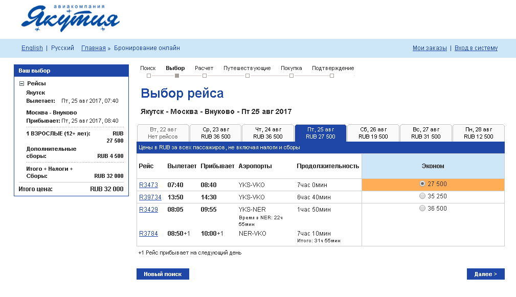The height and width of the screenshot is (297, 516).
Task: Click the Итого: 31ч 55мин total duration
Action: 319,241
